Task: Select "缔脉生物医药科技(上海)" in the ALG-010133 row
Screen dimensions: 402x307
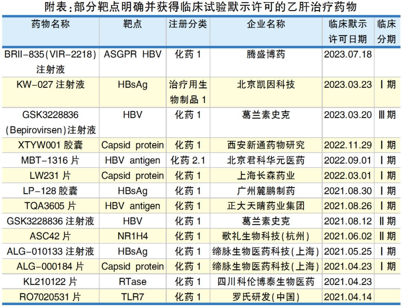Action: [266, 251]
